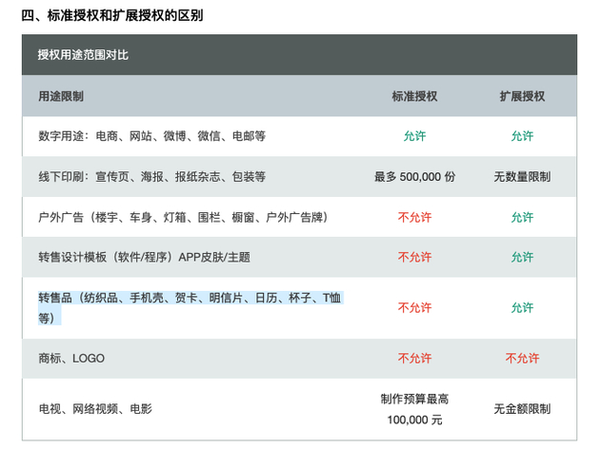The width and height of the screenshot is (600, 449).
Task: Select the 无金额限制 cell
Action: coord(522,409)
